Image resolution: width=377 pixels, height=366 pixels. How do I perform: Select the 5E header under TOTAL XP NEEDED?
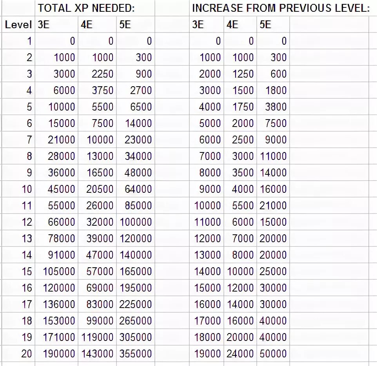tap(136, 24)
